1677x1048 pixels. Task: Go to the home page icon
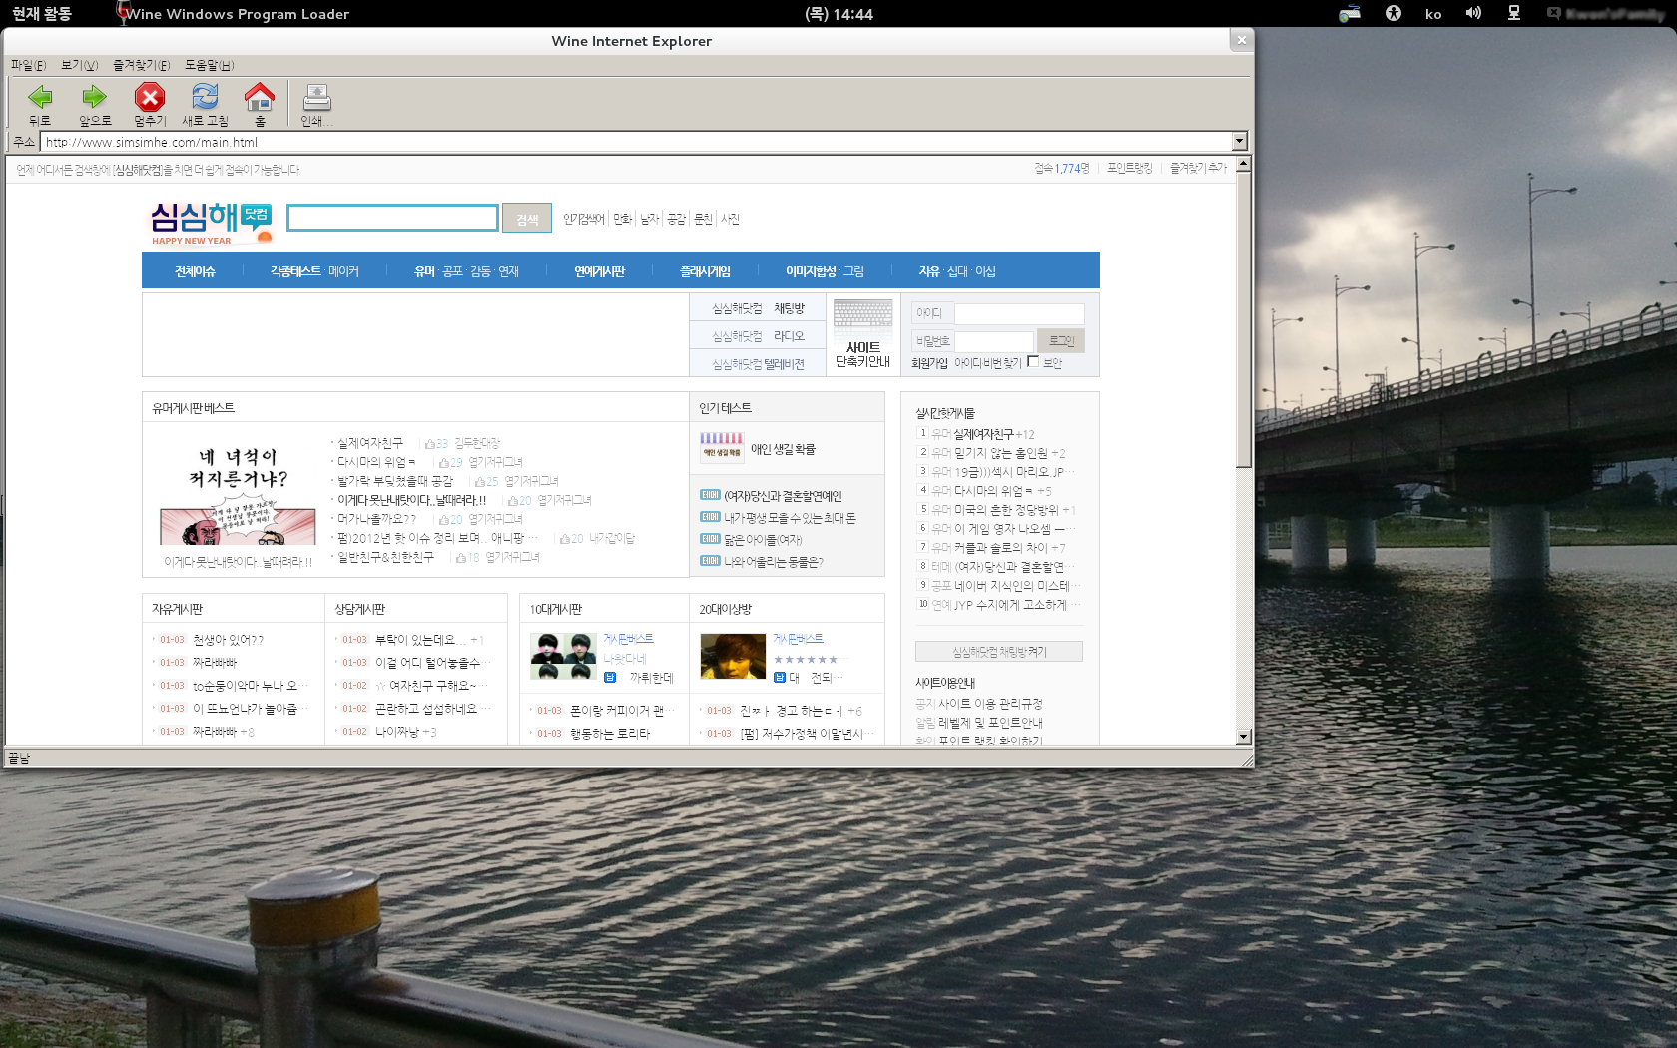click(260, 97)
